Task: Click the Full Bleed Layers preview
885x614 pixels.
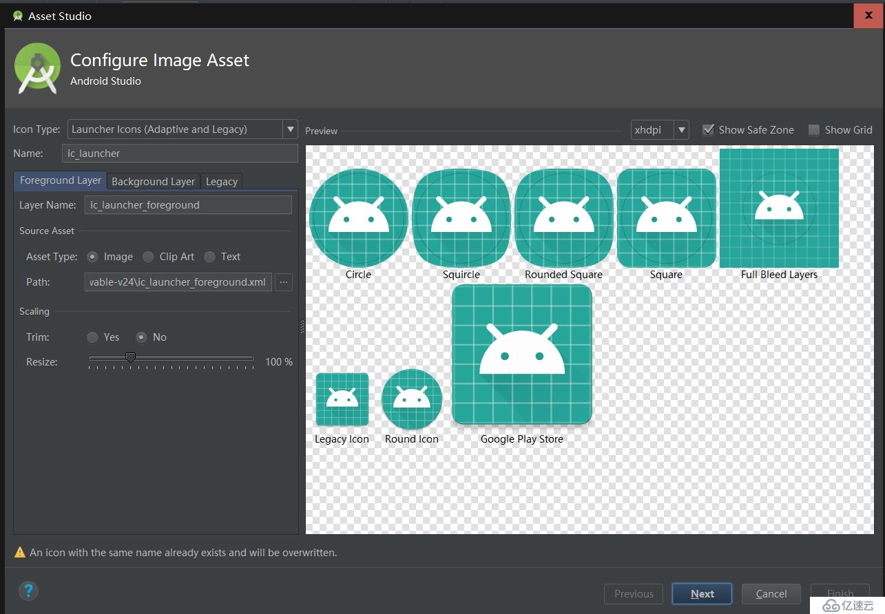Action: (x=779, y=208)
